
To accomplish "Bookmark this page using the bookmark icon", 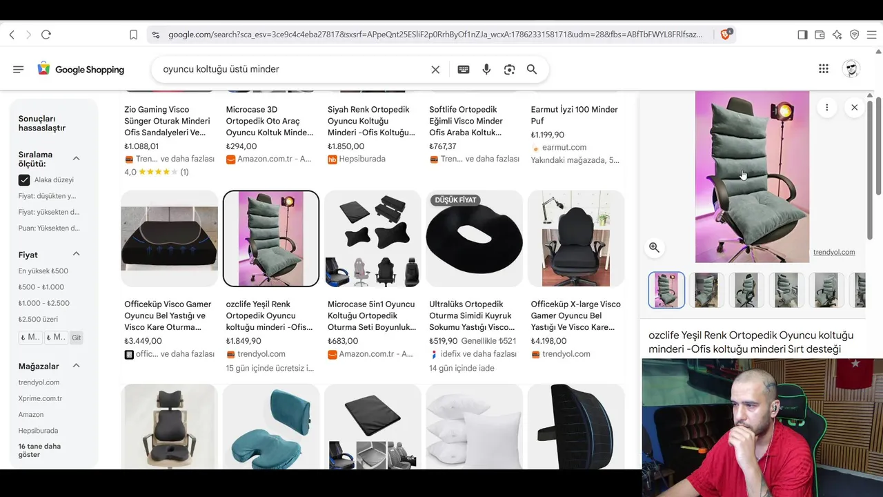I will pyautogui.click(x=134, y=35).
